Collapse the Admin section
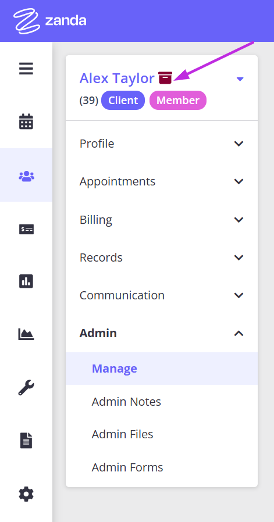The width and height of the screenshot is (274, 522). (162, 333)
